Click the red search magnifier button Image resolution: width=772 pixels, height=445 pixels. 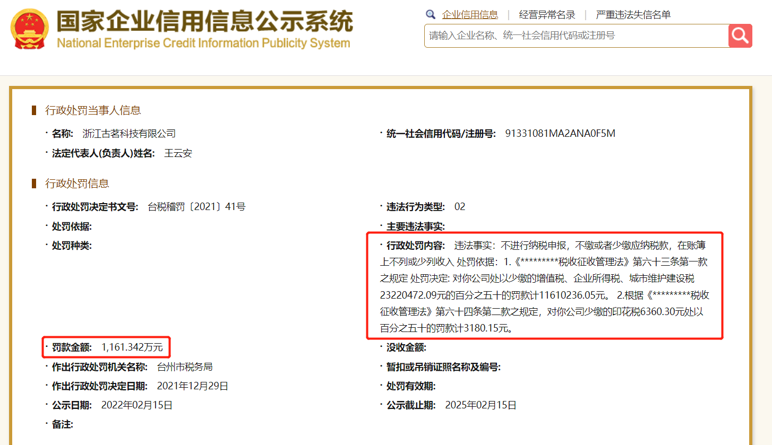tap(740, 36)
